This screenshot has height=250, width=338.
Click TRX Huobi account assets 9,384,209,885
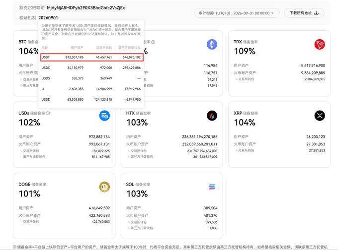(313, 73)
